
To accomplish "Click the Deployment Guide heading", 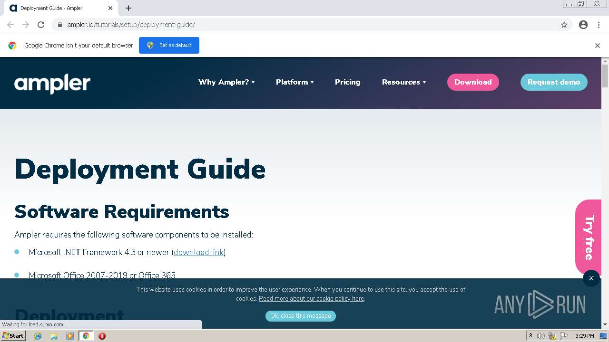I will (x=140, y=169).
